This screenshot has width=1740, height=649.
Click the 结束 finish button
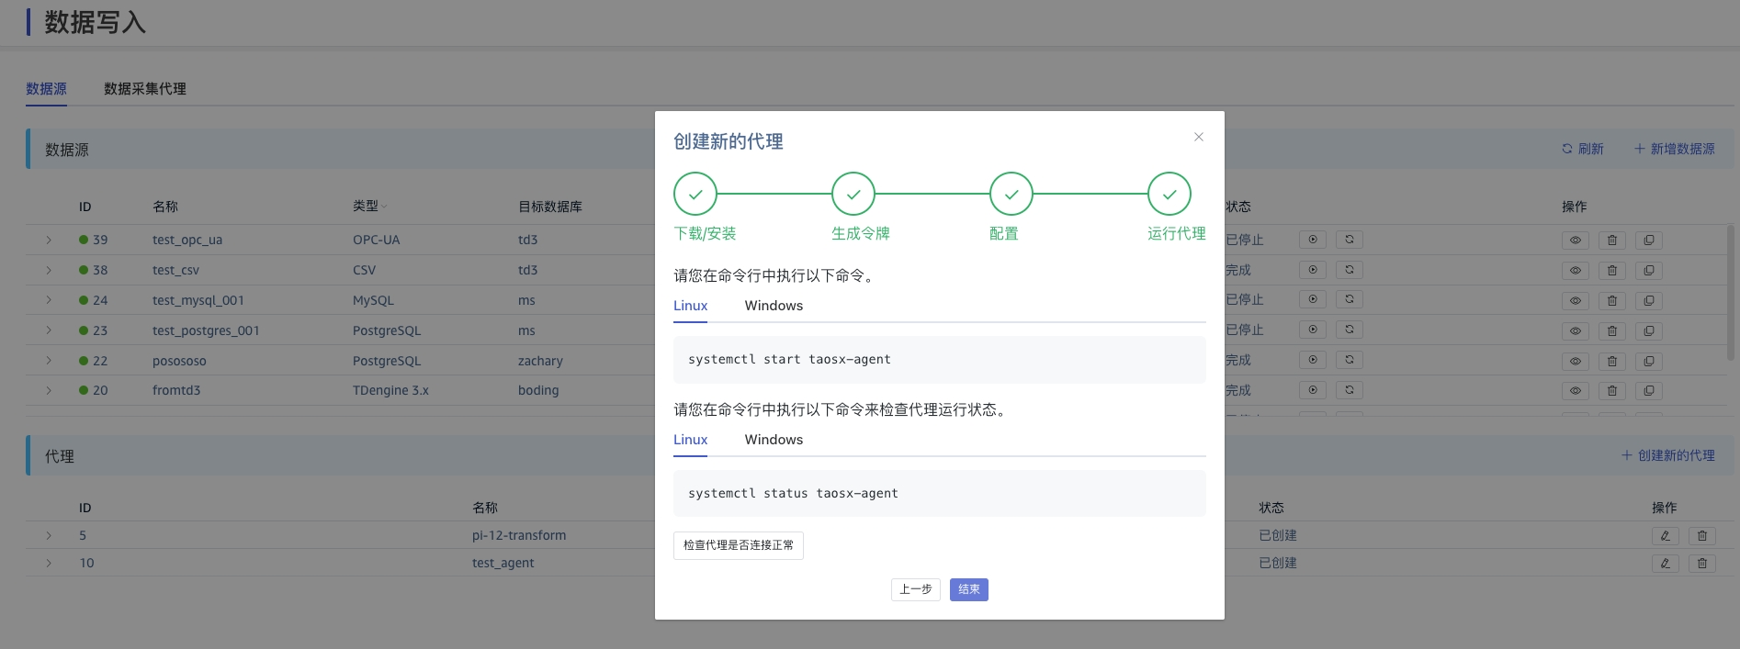pyautogui.click(x=968, y=589)
